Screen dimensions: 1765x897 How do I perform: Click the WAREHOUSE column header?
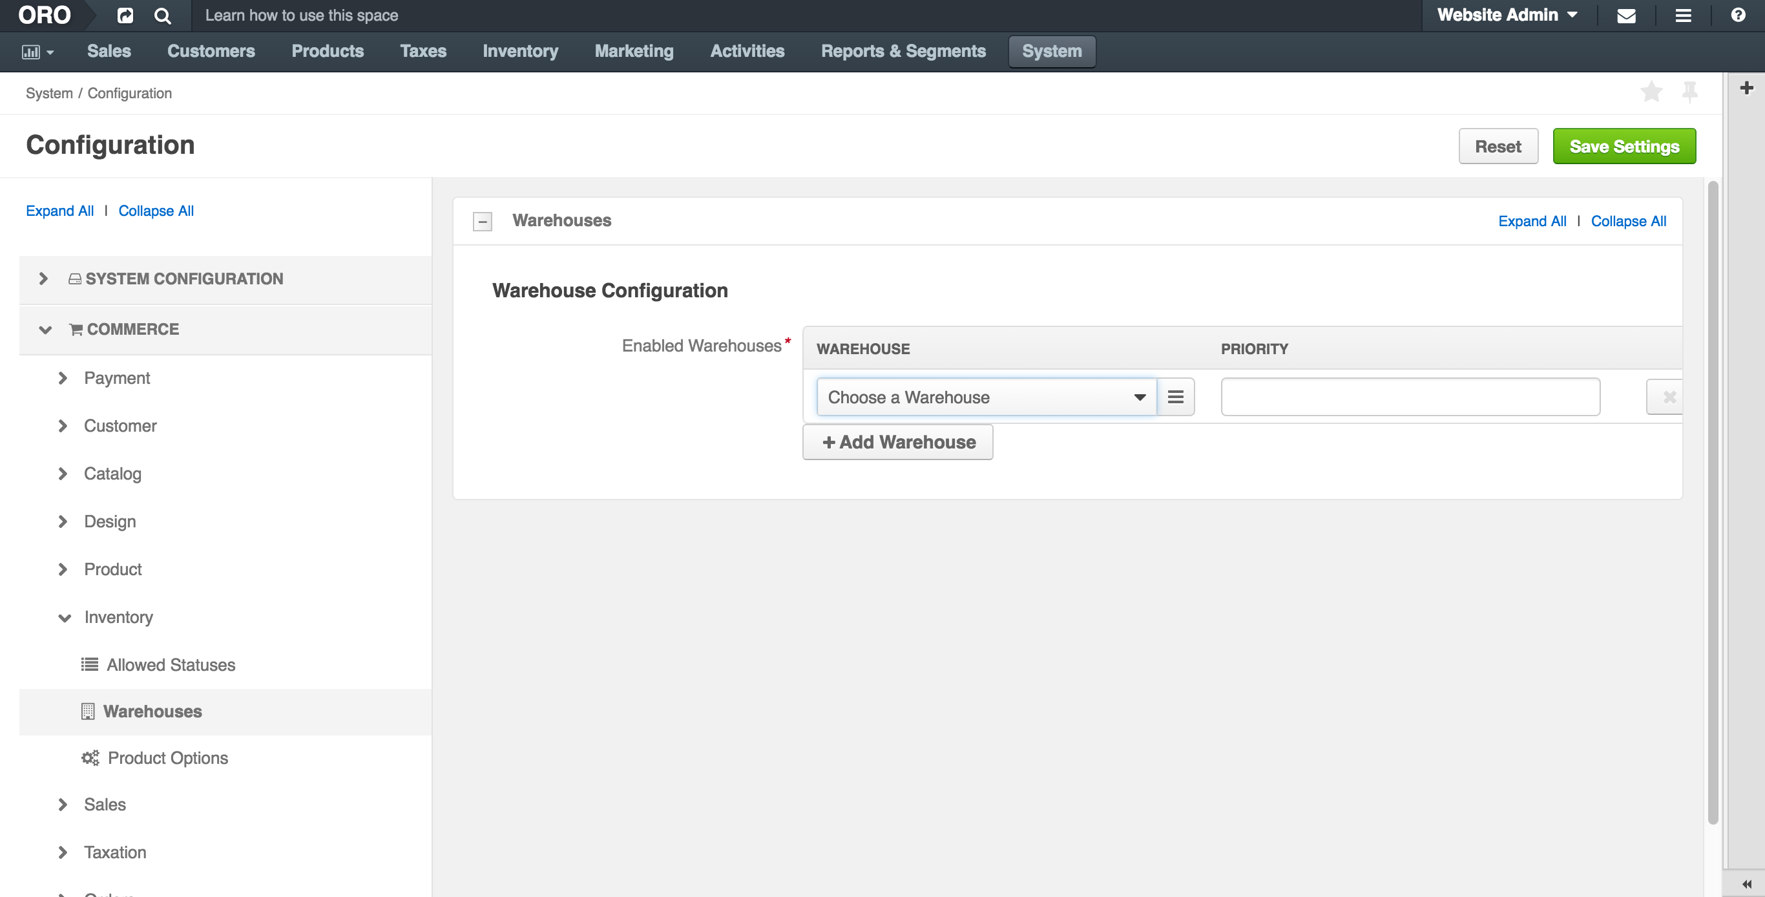(x=863, y=349)
